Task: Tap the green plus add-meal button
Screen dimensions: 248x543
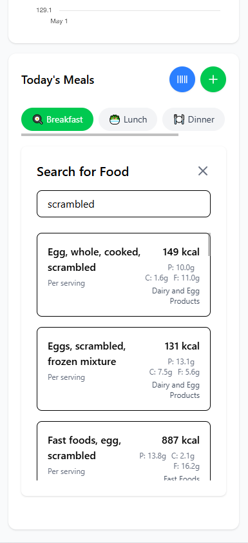Action: coord(213,79)
